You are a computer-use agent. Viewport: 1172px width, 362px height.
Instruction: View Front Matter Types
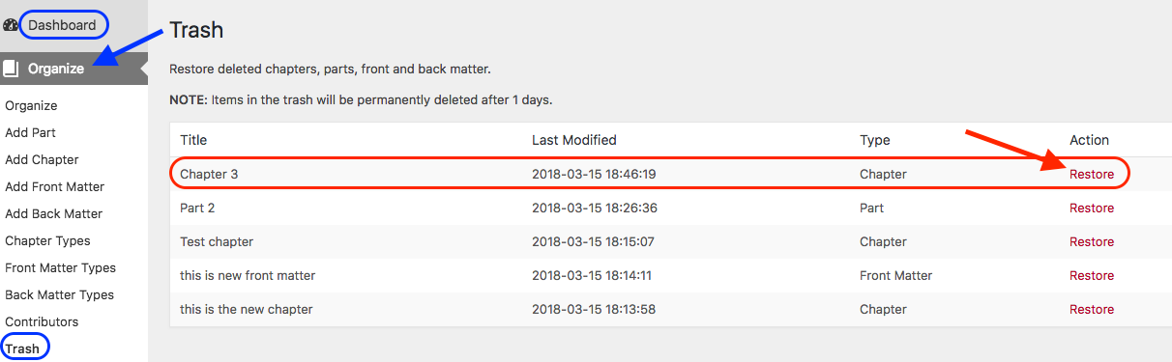(60, 268)
